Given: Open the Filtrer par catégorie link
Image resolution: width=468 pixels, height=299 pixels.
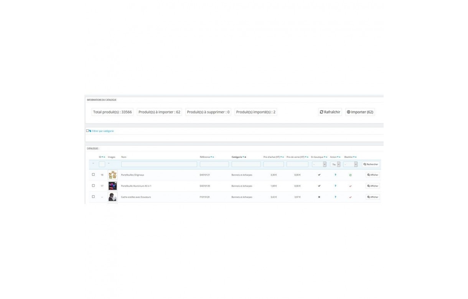Looking at the screenshot, I should (x=102, y=131).
